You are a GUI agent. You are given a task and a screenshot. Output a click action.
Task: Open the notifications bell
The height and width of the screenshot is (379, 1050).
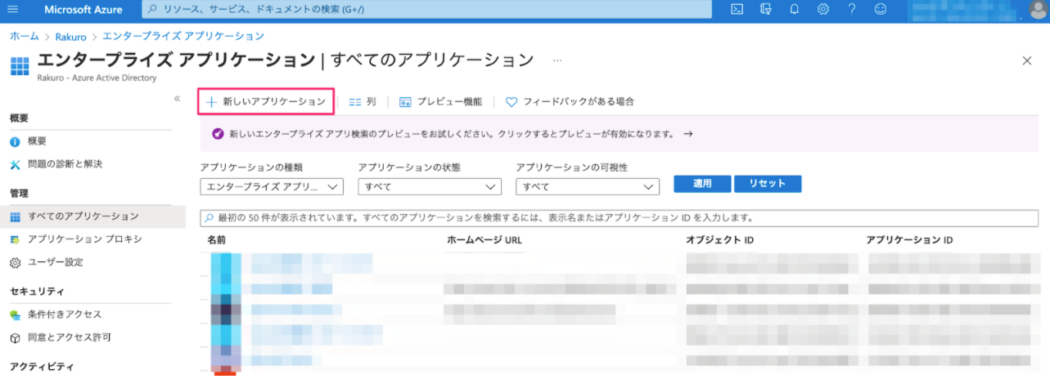tap(794, 10)
